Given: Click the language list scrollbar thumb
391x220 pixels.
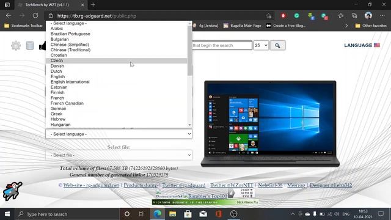Looking at the screenshot, I should click(190, 50).
